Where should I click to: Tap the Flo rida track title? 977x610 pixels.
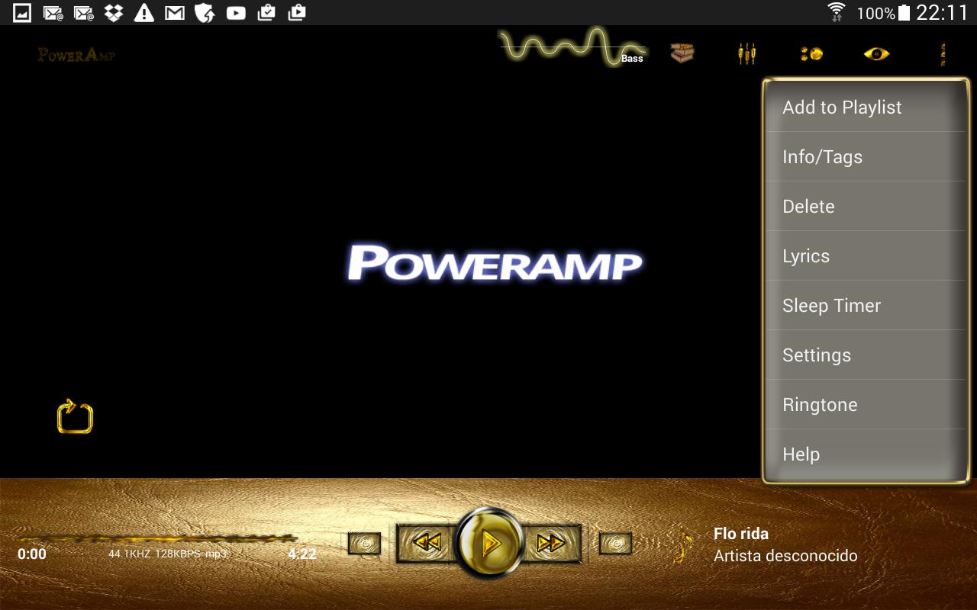pos(741,534)
